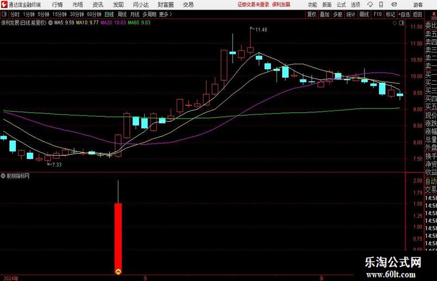The height and width of the screenshot is (281, 437).
Task: Click the MA60: 9.03 indicator value
Action: tap(139, 23)
